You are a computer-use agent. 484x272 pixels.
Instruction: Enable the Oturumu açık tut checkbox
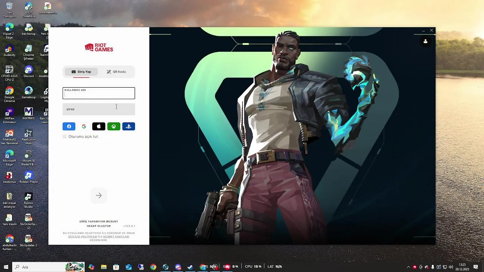pyautogui.click(x=65, y=136)
